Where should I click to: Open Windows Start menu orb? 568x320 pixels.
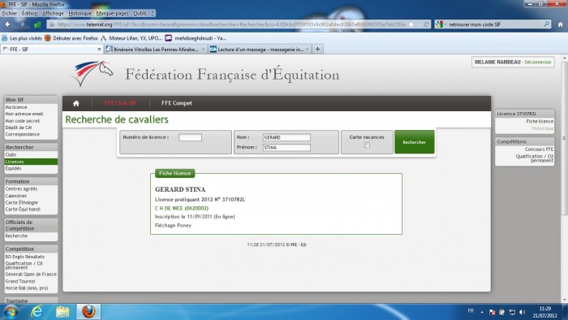click(11, 312)
